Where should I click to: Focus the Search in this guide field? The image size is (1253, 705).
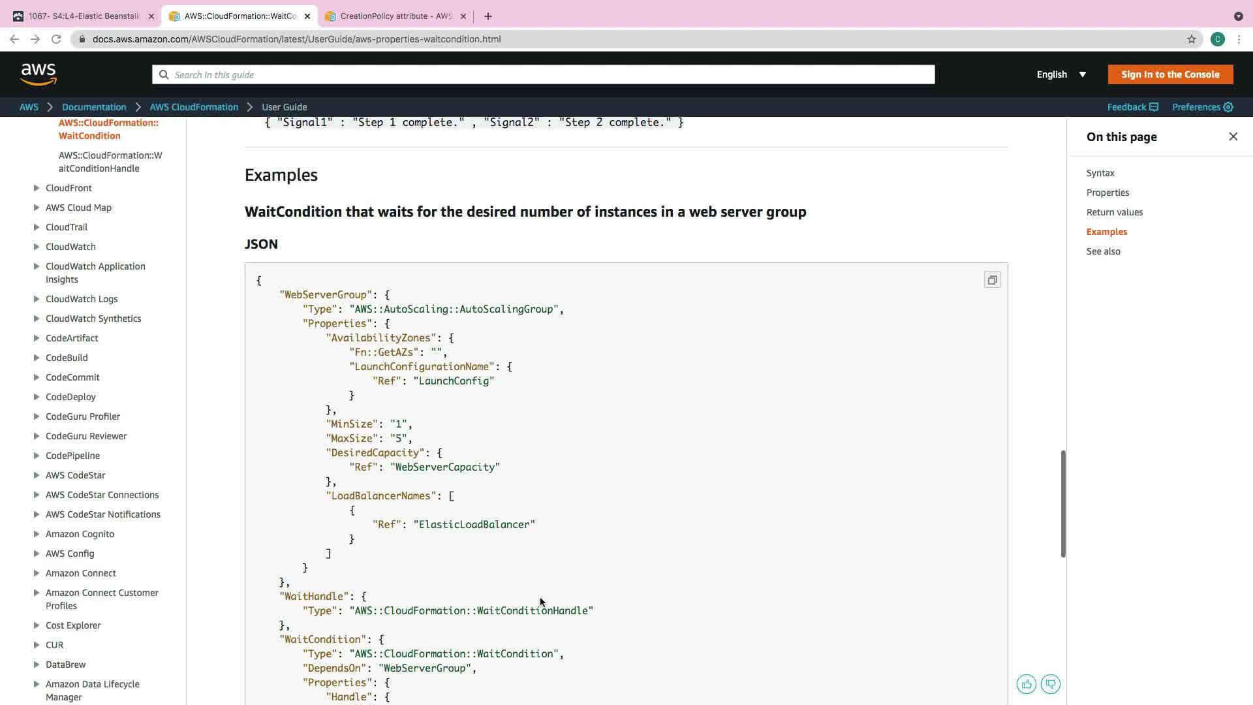(x=543, y=74)
